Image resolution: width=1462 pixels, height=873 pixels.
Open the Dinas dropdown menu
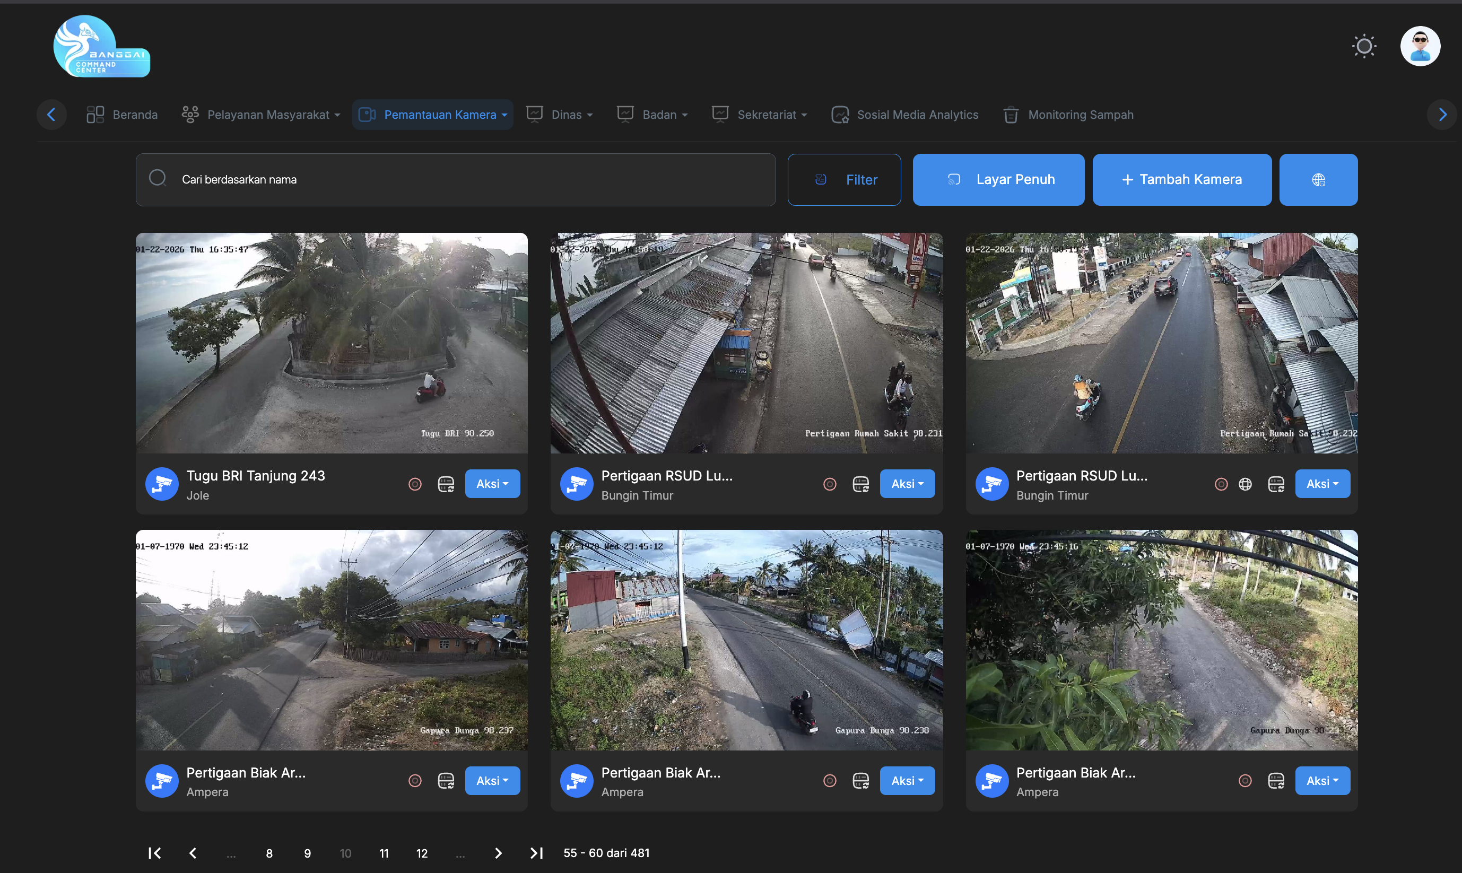pos(560,115)
